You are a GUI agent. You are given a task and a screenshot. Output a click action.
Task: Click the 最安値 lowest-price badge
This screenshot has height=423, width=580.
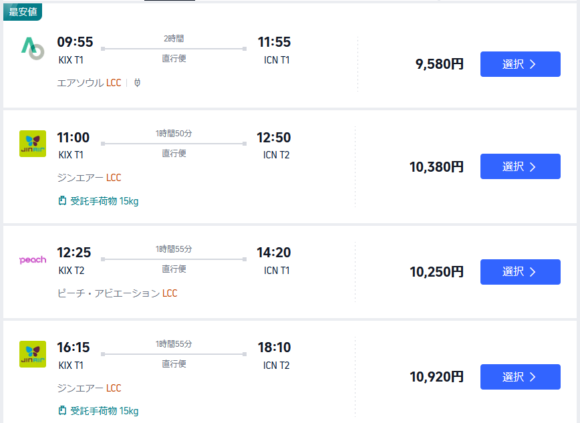pos(23,12)
